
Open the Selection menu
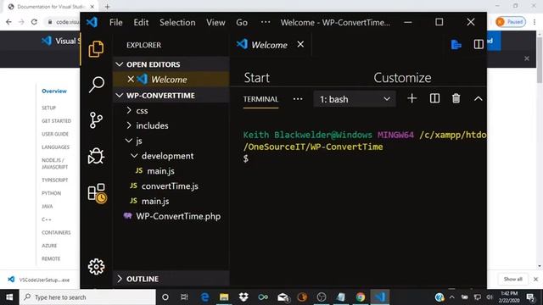click(x=177, y=23)
